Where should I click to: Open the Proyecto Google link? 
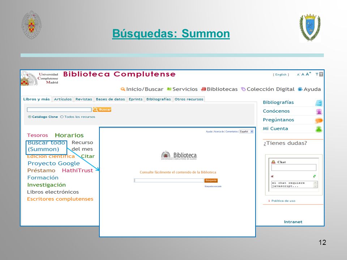click(x=53, y=163)
